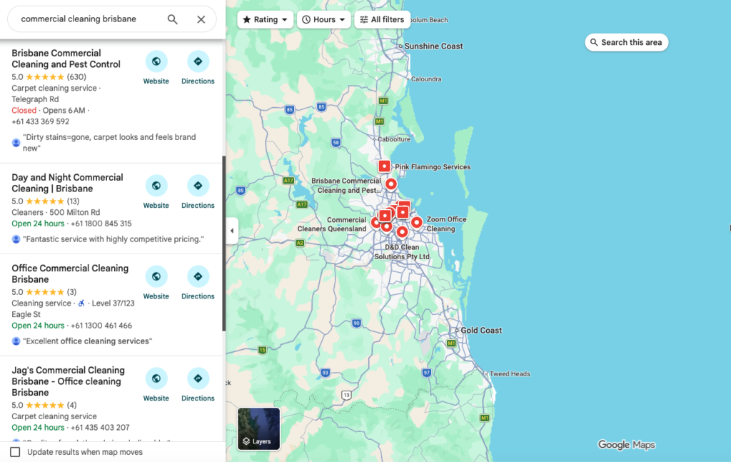Click the Commercial Cleaners Queensland map pin

click(x=375, y=222)
